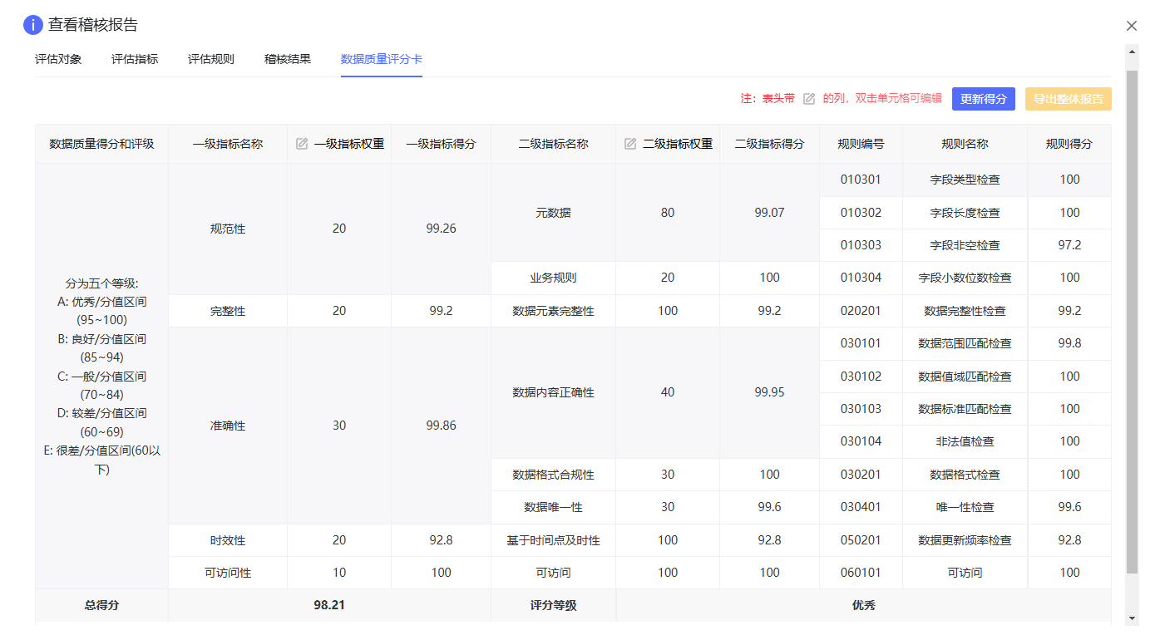1160x640 pixels.
Task: Click 业务规则 secondary indicator cell
Action: (x=554, y=278)
